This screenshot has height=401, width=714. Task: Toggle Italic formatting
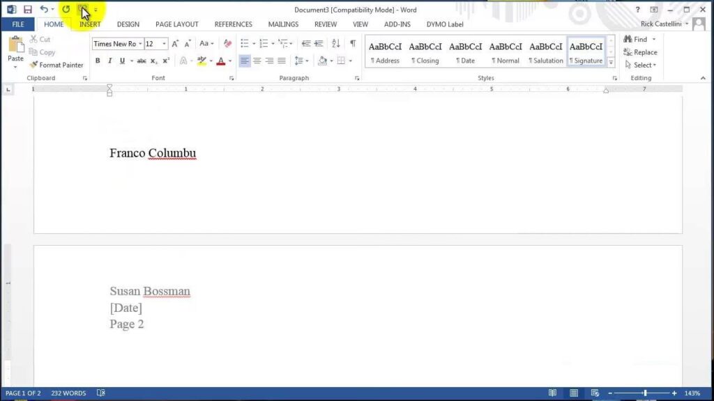pos(109,61)
